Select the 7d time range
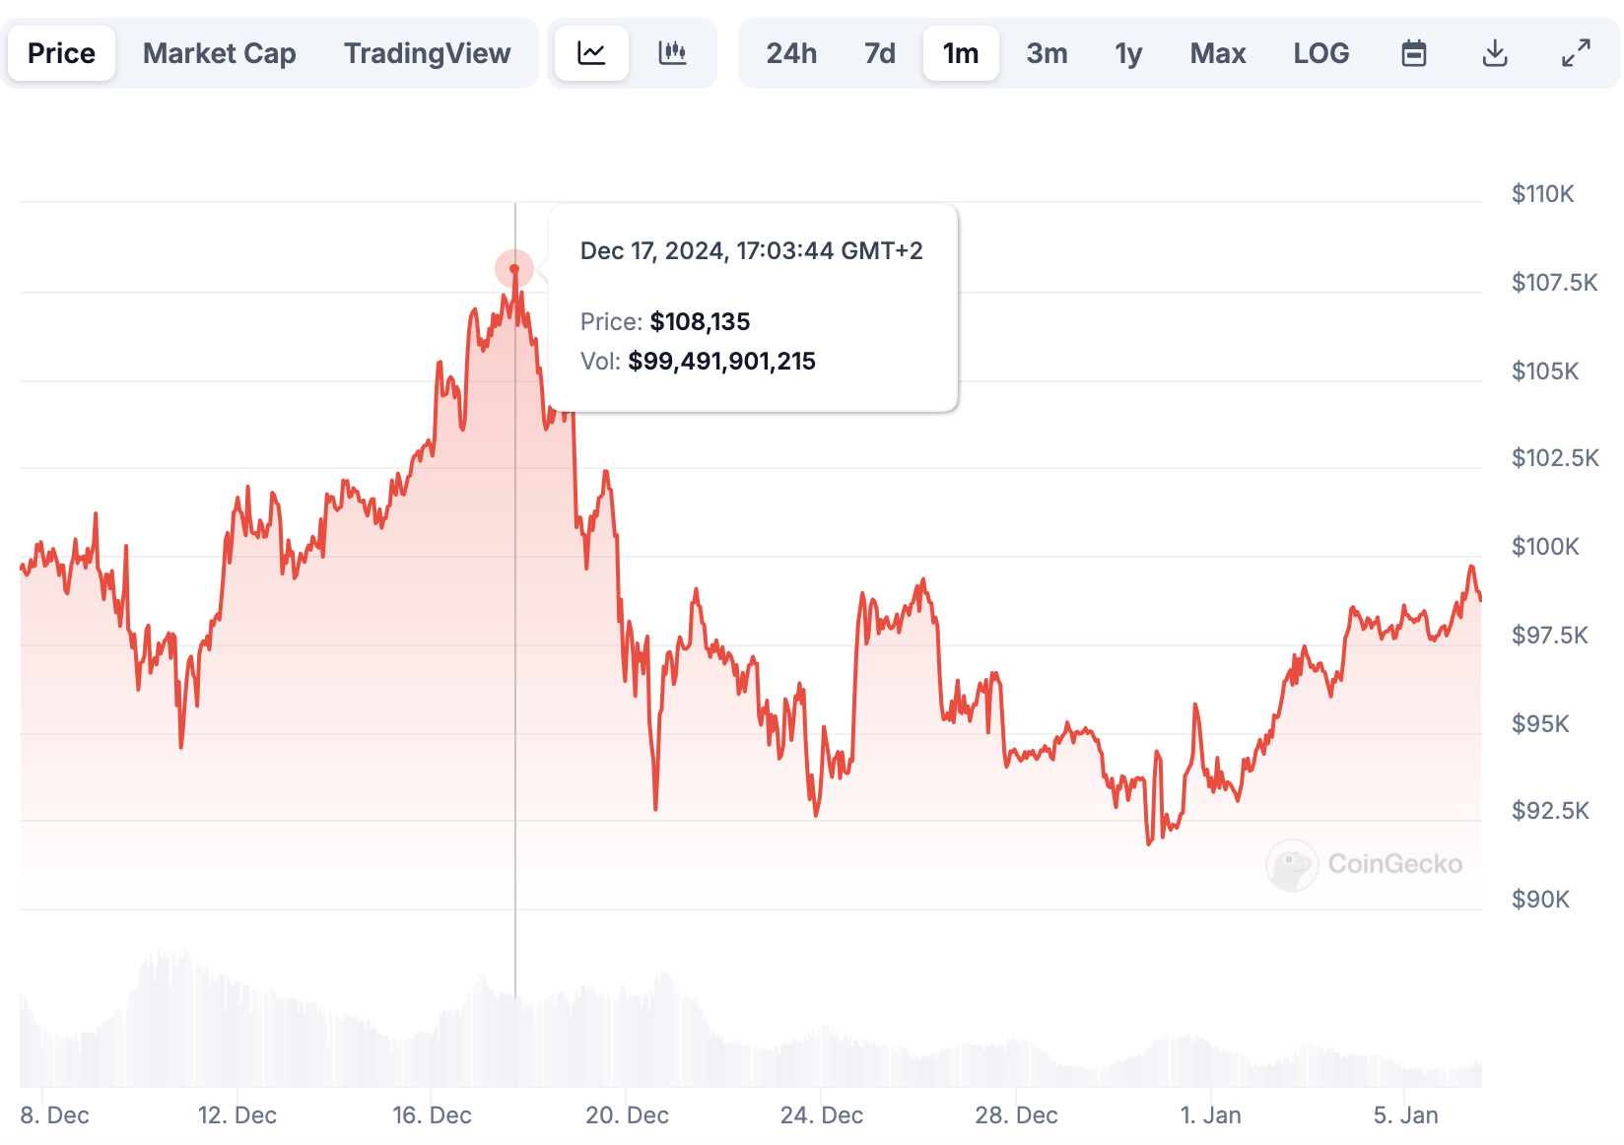Image resolution: width=1624 pixels, height=1145 pixels. click(x=878, y=53)
